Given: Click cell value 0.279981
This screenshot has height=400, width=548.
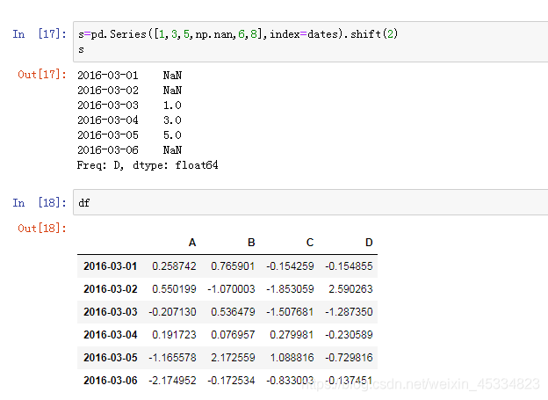Looking at the screenshot, I should tap(292, 335).
